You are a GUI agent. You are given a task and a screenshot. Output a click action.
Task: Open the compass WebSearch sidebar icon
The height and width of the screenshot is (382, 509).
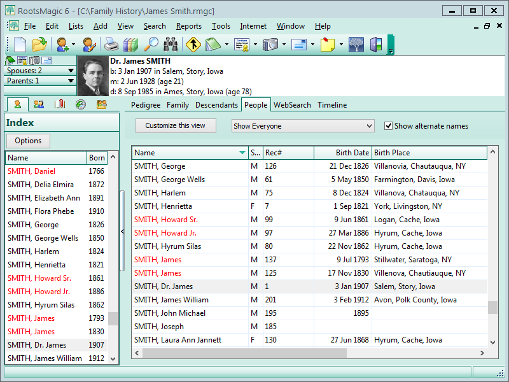pyautogui.click(x=80, y=104)
